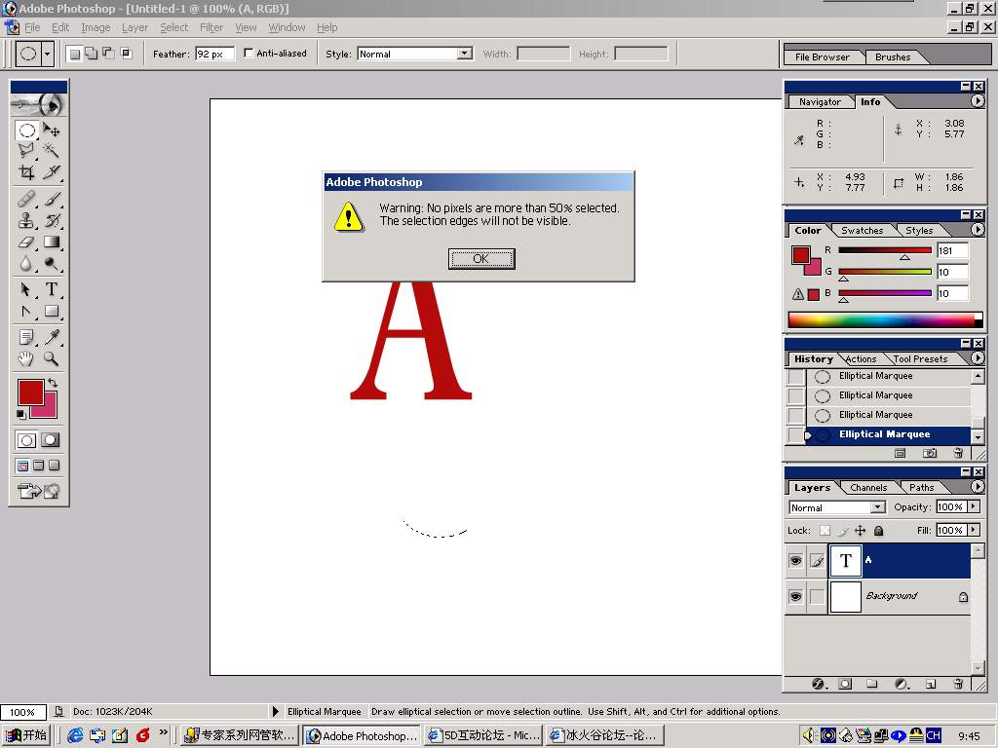Select the Pen tool
This screenshot has height=748, width=998.
tap(26, 311)
